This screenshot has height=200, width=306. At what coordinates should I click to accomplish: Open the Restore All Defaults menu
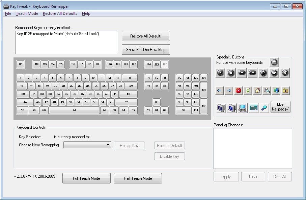pyautogui.click(x=60, y=14)
